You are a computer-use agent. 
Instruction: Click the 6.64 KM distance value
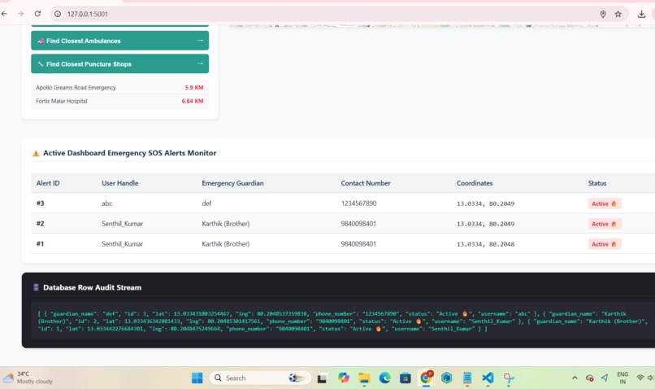click(x=193, y=101)
